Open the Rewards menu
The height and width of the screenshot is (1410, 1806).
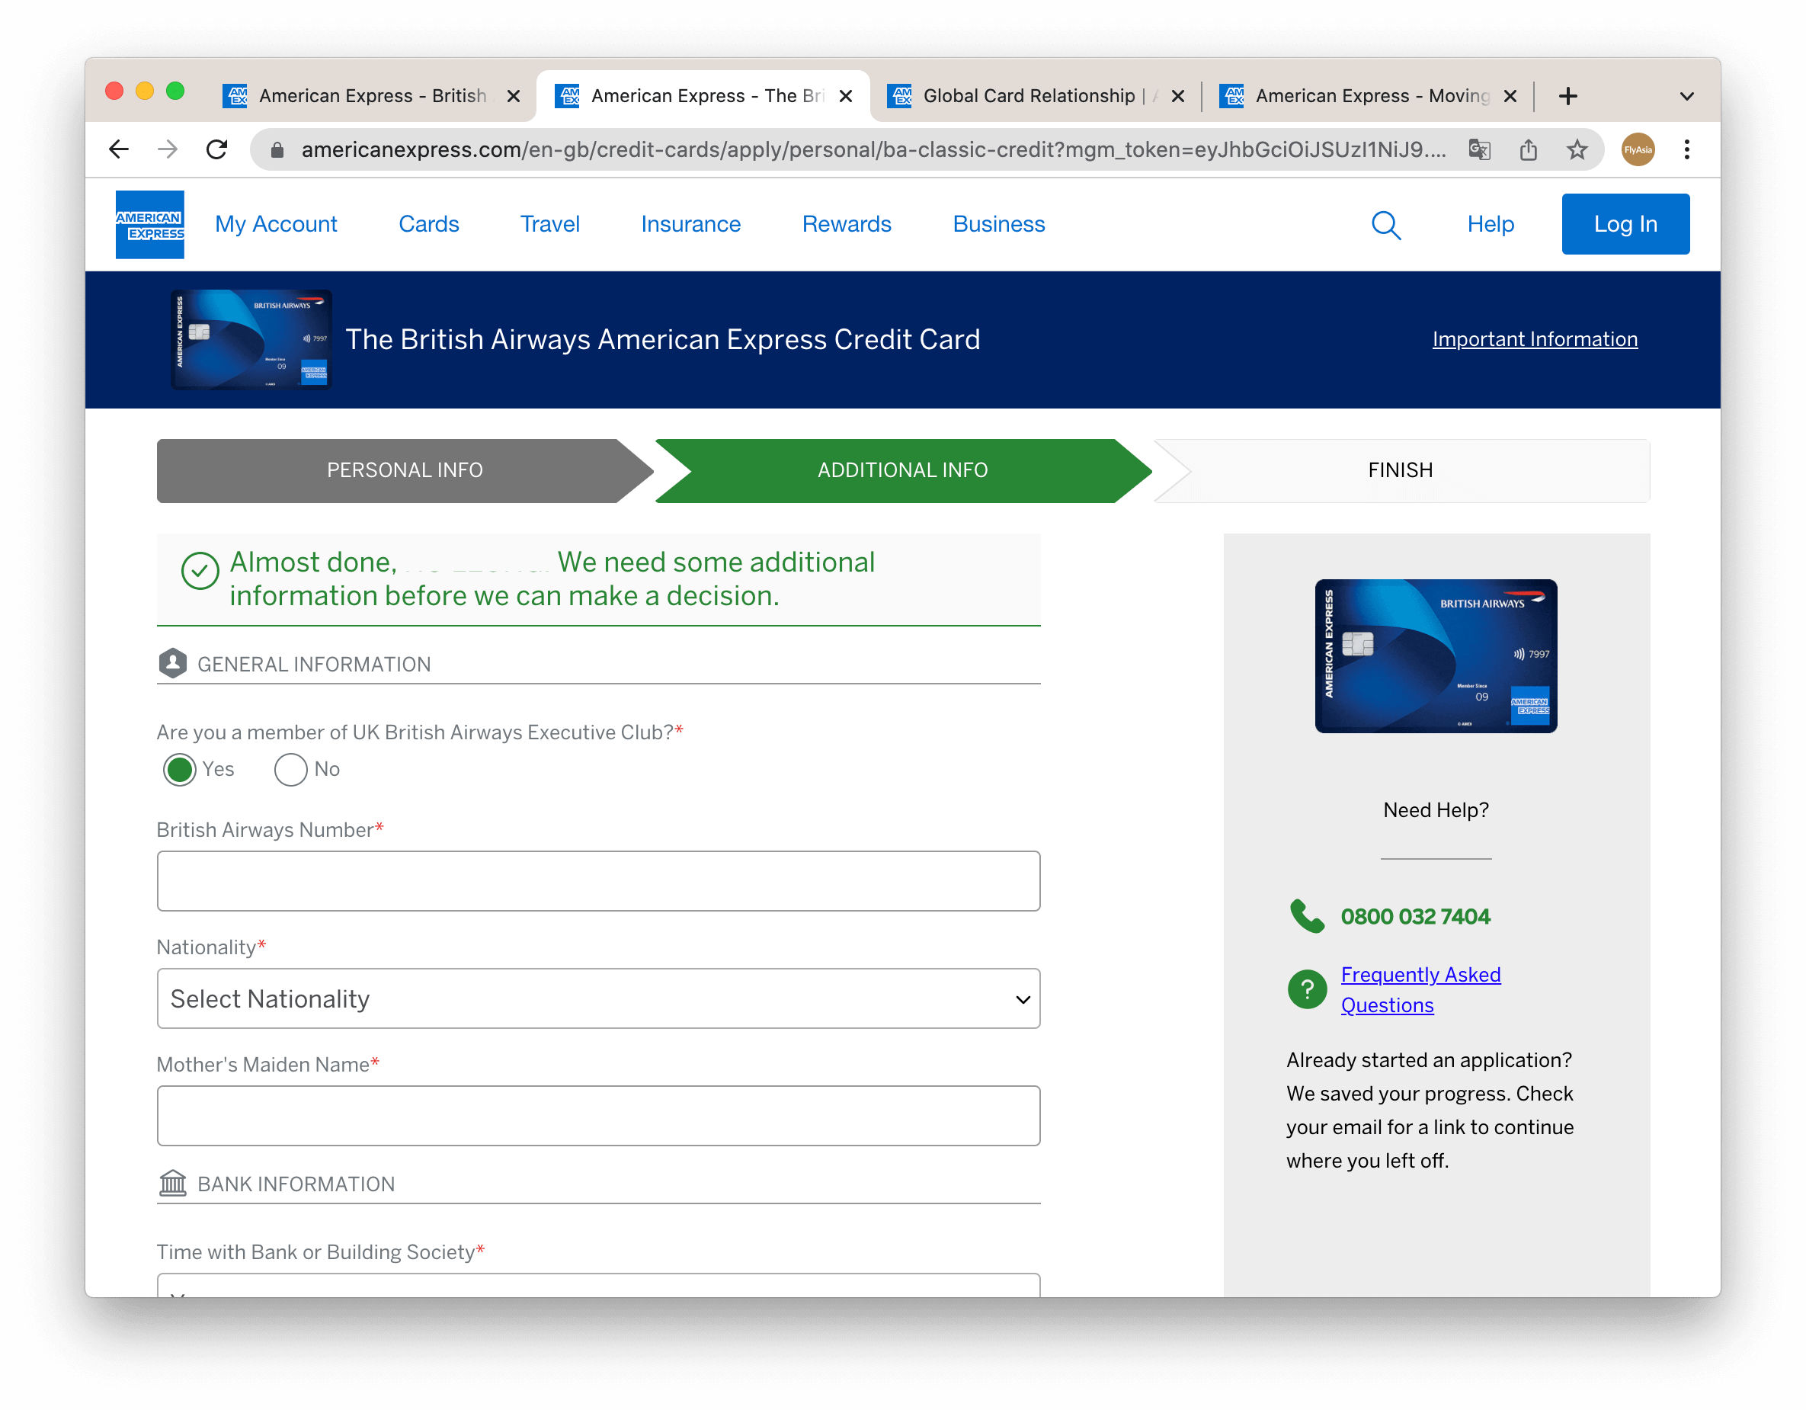pos(847,224)
